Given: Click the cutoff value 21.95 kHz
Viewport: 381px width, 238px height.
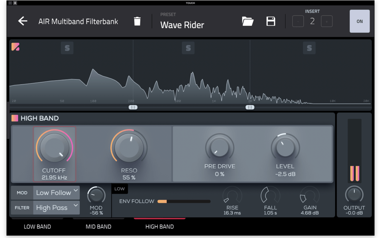Looking at the screenshot, I should 54,177.
